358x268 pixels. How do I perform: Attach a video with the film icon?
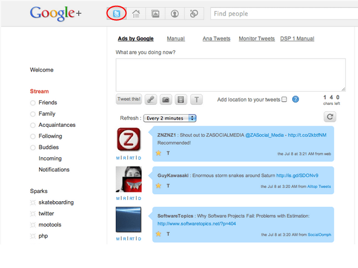(x=181, y=100)
